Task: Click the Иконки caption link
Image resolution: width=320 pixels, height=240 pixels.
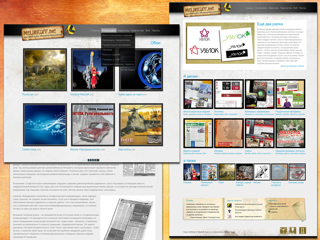Action: (257, 182)
